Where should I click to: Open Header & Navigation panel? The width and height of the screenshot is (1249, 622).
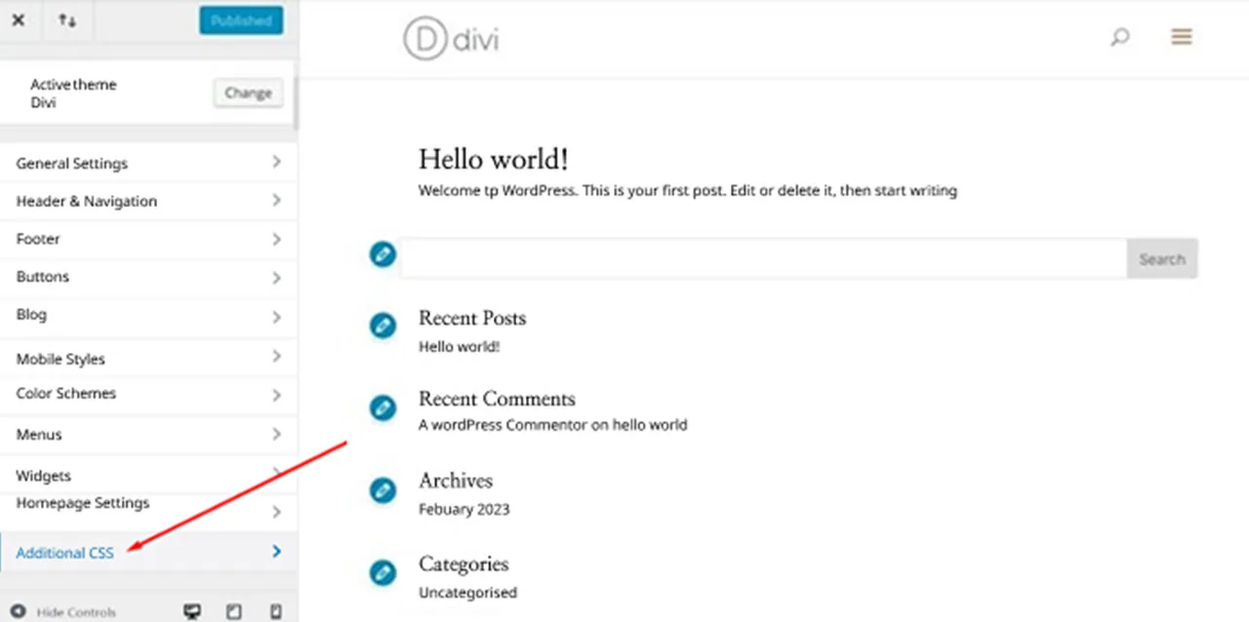point(148,201)
